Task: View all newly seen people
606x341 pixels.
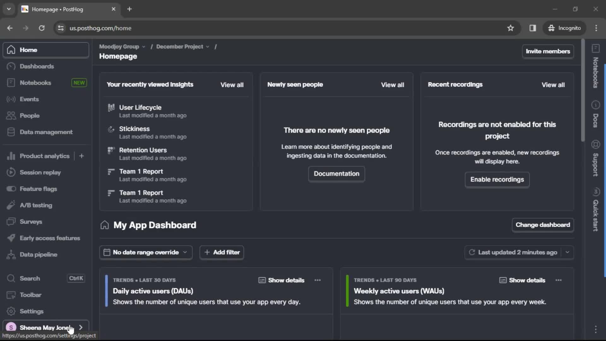Action: coord(392,85)
